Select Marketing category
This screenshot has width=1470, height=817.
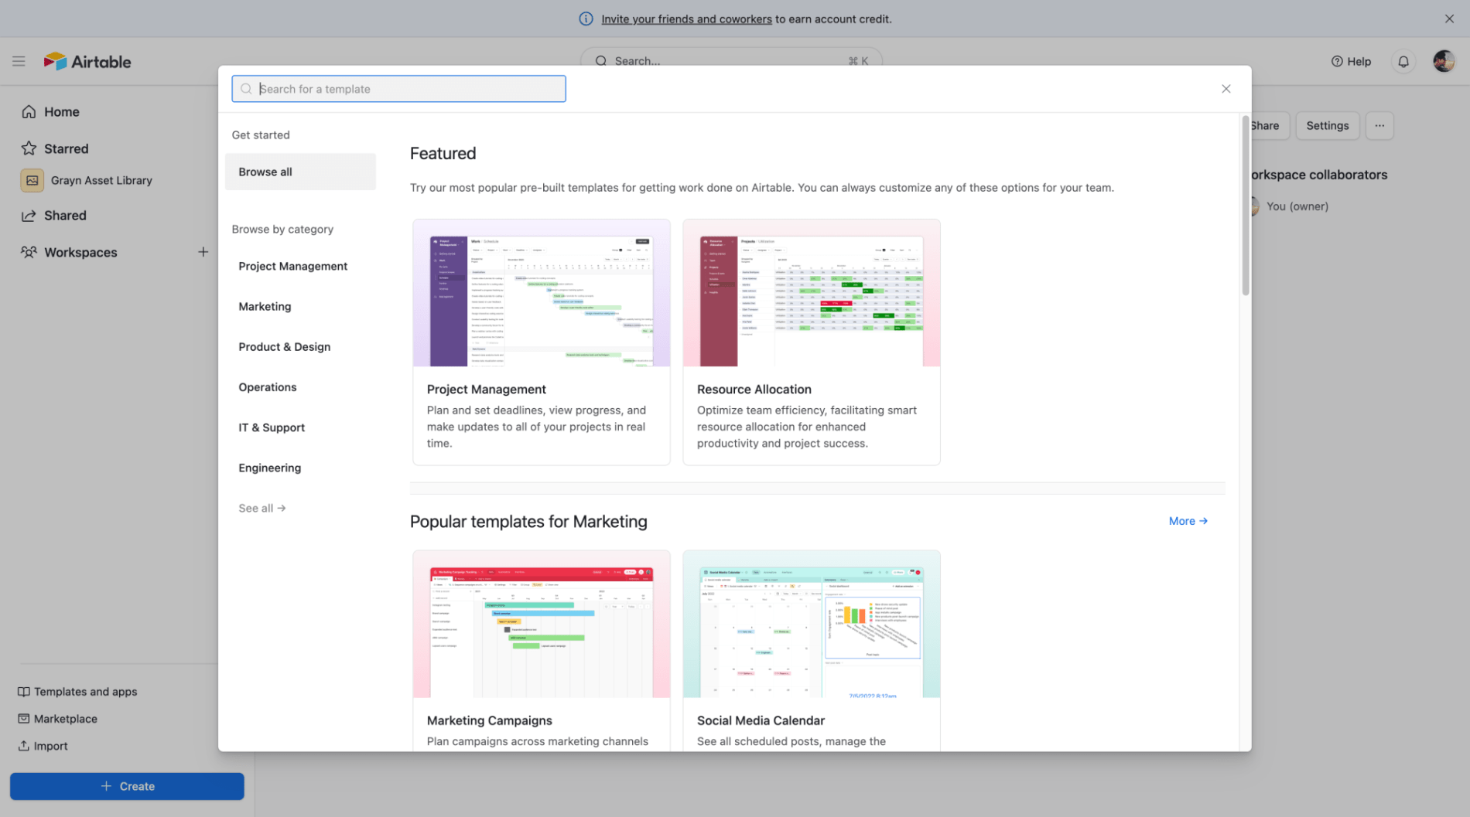tap(265, 306)
